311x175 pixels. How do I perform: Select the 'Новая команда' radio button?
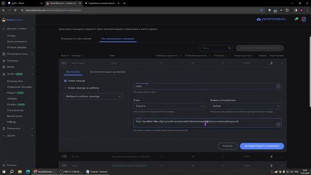65,81
